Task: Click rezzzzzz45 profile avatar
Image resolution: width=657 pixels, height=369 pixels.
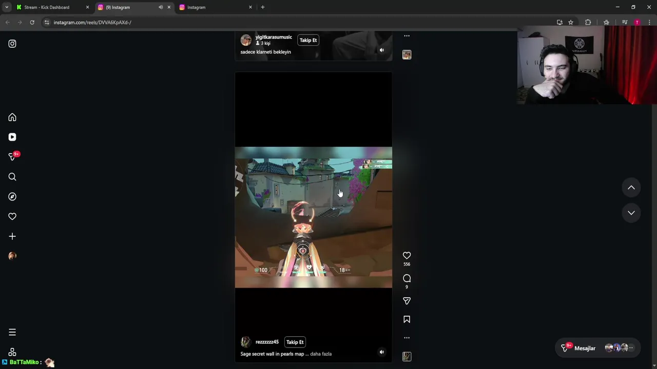Action: tap(246, 342)
